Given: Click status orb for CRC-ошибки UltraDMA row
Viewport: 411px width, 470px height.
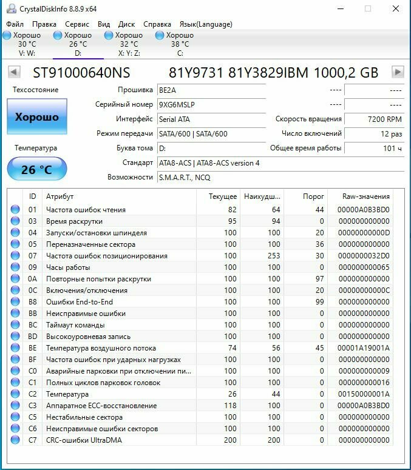Looking at the screenshot, I should tap(15, 440).
